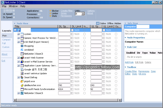The height and width of the screenshot is (108, 163).
Task: Enable UL Limit checkbox for gladlauncher.exe
Action: pyautogui.click(x=104, y=85)
